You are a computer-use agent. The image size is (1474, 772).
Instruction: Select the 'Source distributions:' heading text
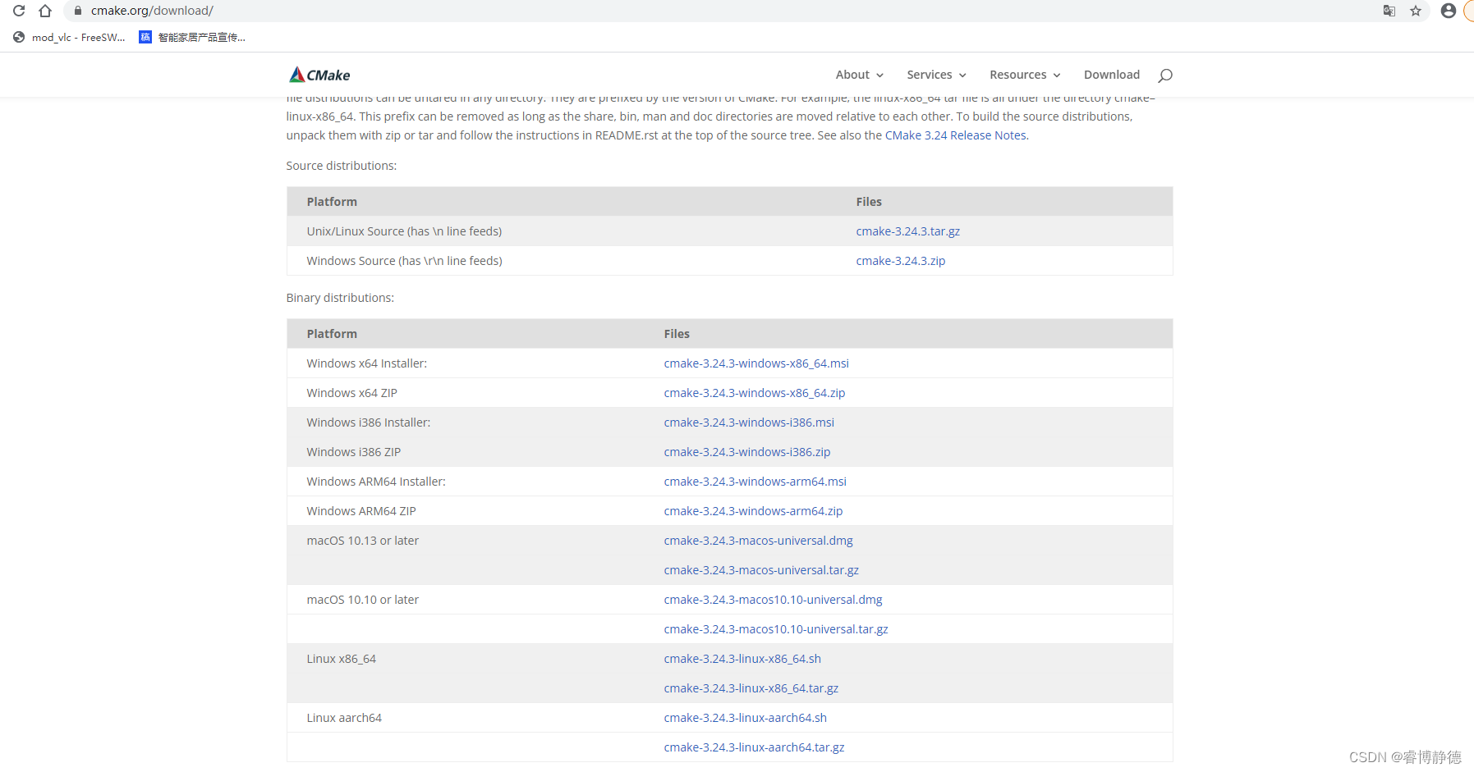coord(342,166)
